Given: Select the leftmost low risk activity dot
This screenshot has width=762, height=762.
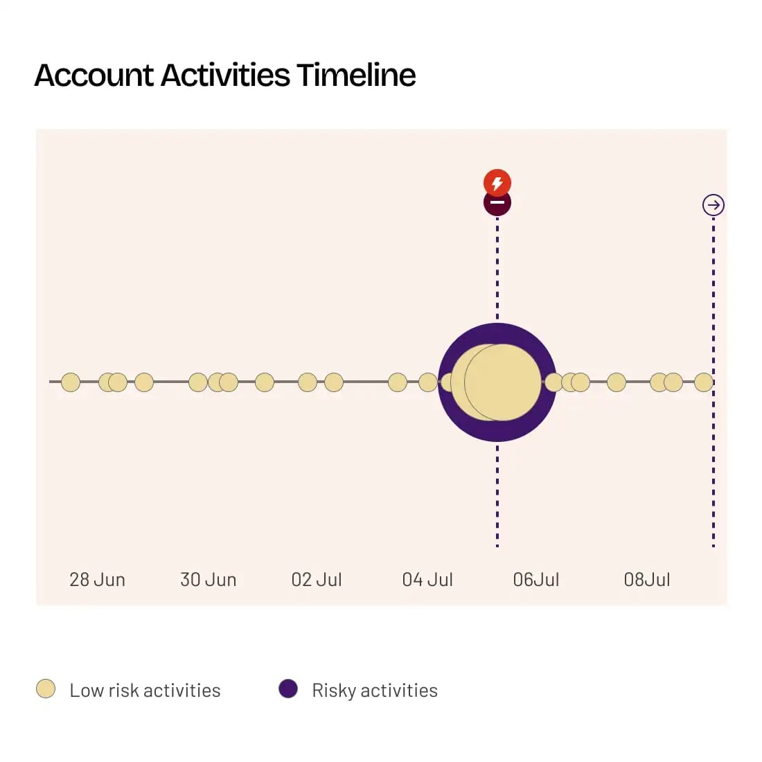Looking at the screenshot, I should [x=71, y=382].
